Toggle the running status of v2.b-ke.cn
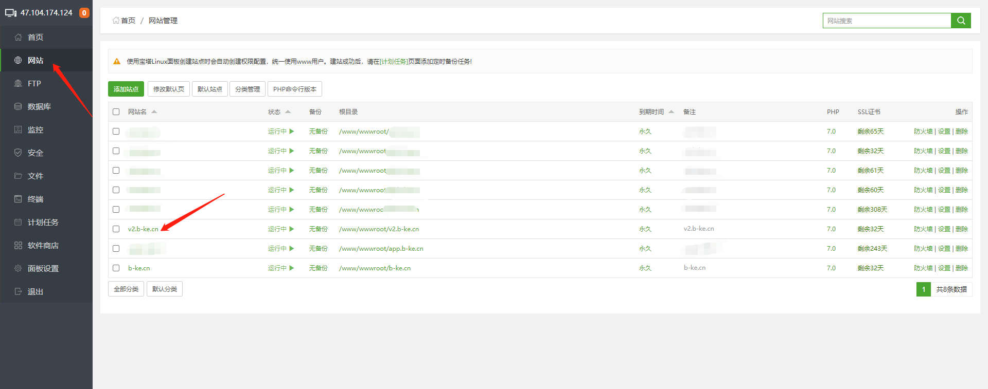988x389 pixels. point(281,229)
